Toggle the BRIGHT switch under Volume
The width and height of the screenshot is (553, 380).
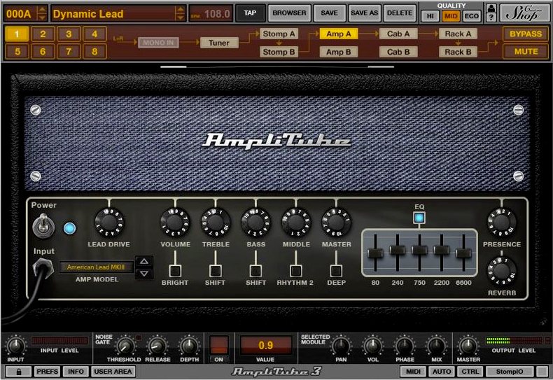175,271
